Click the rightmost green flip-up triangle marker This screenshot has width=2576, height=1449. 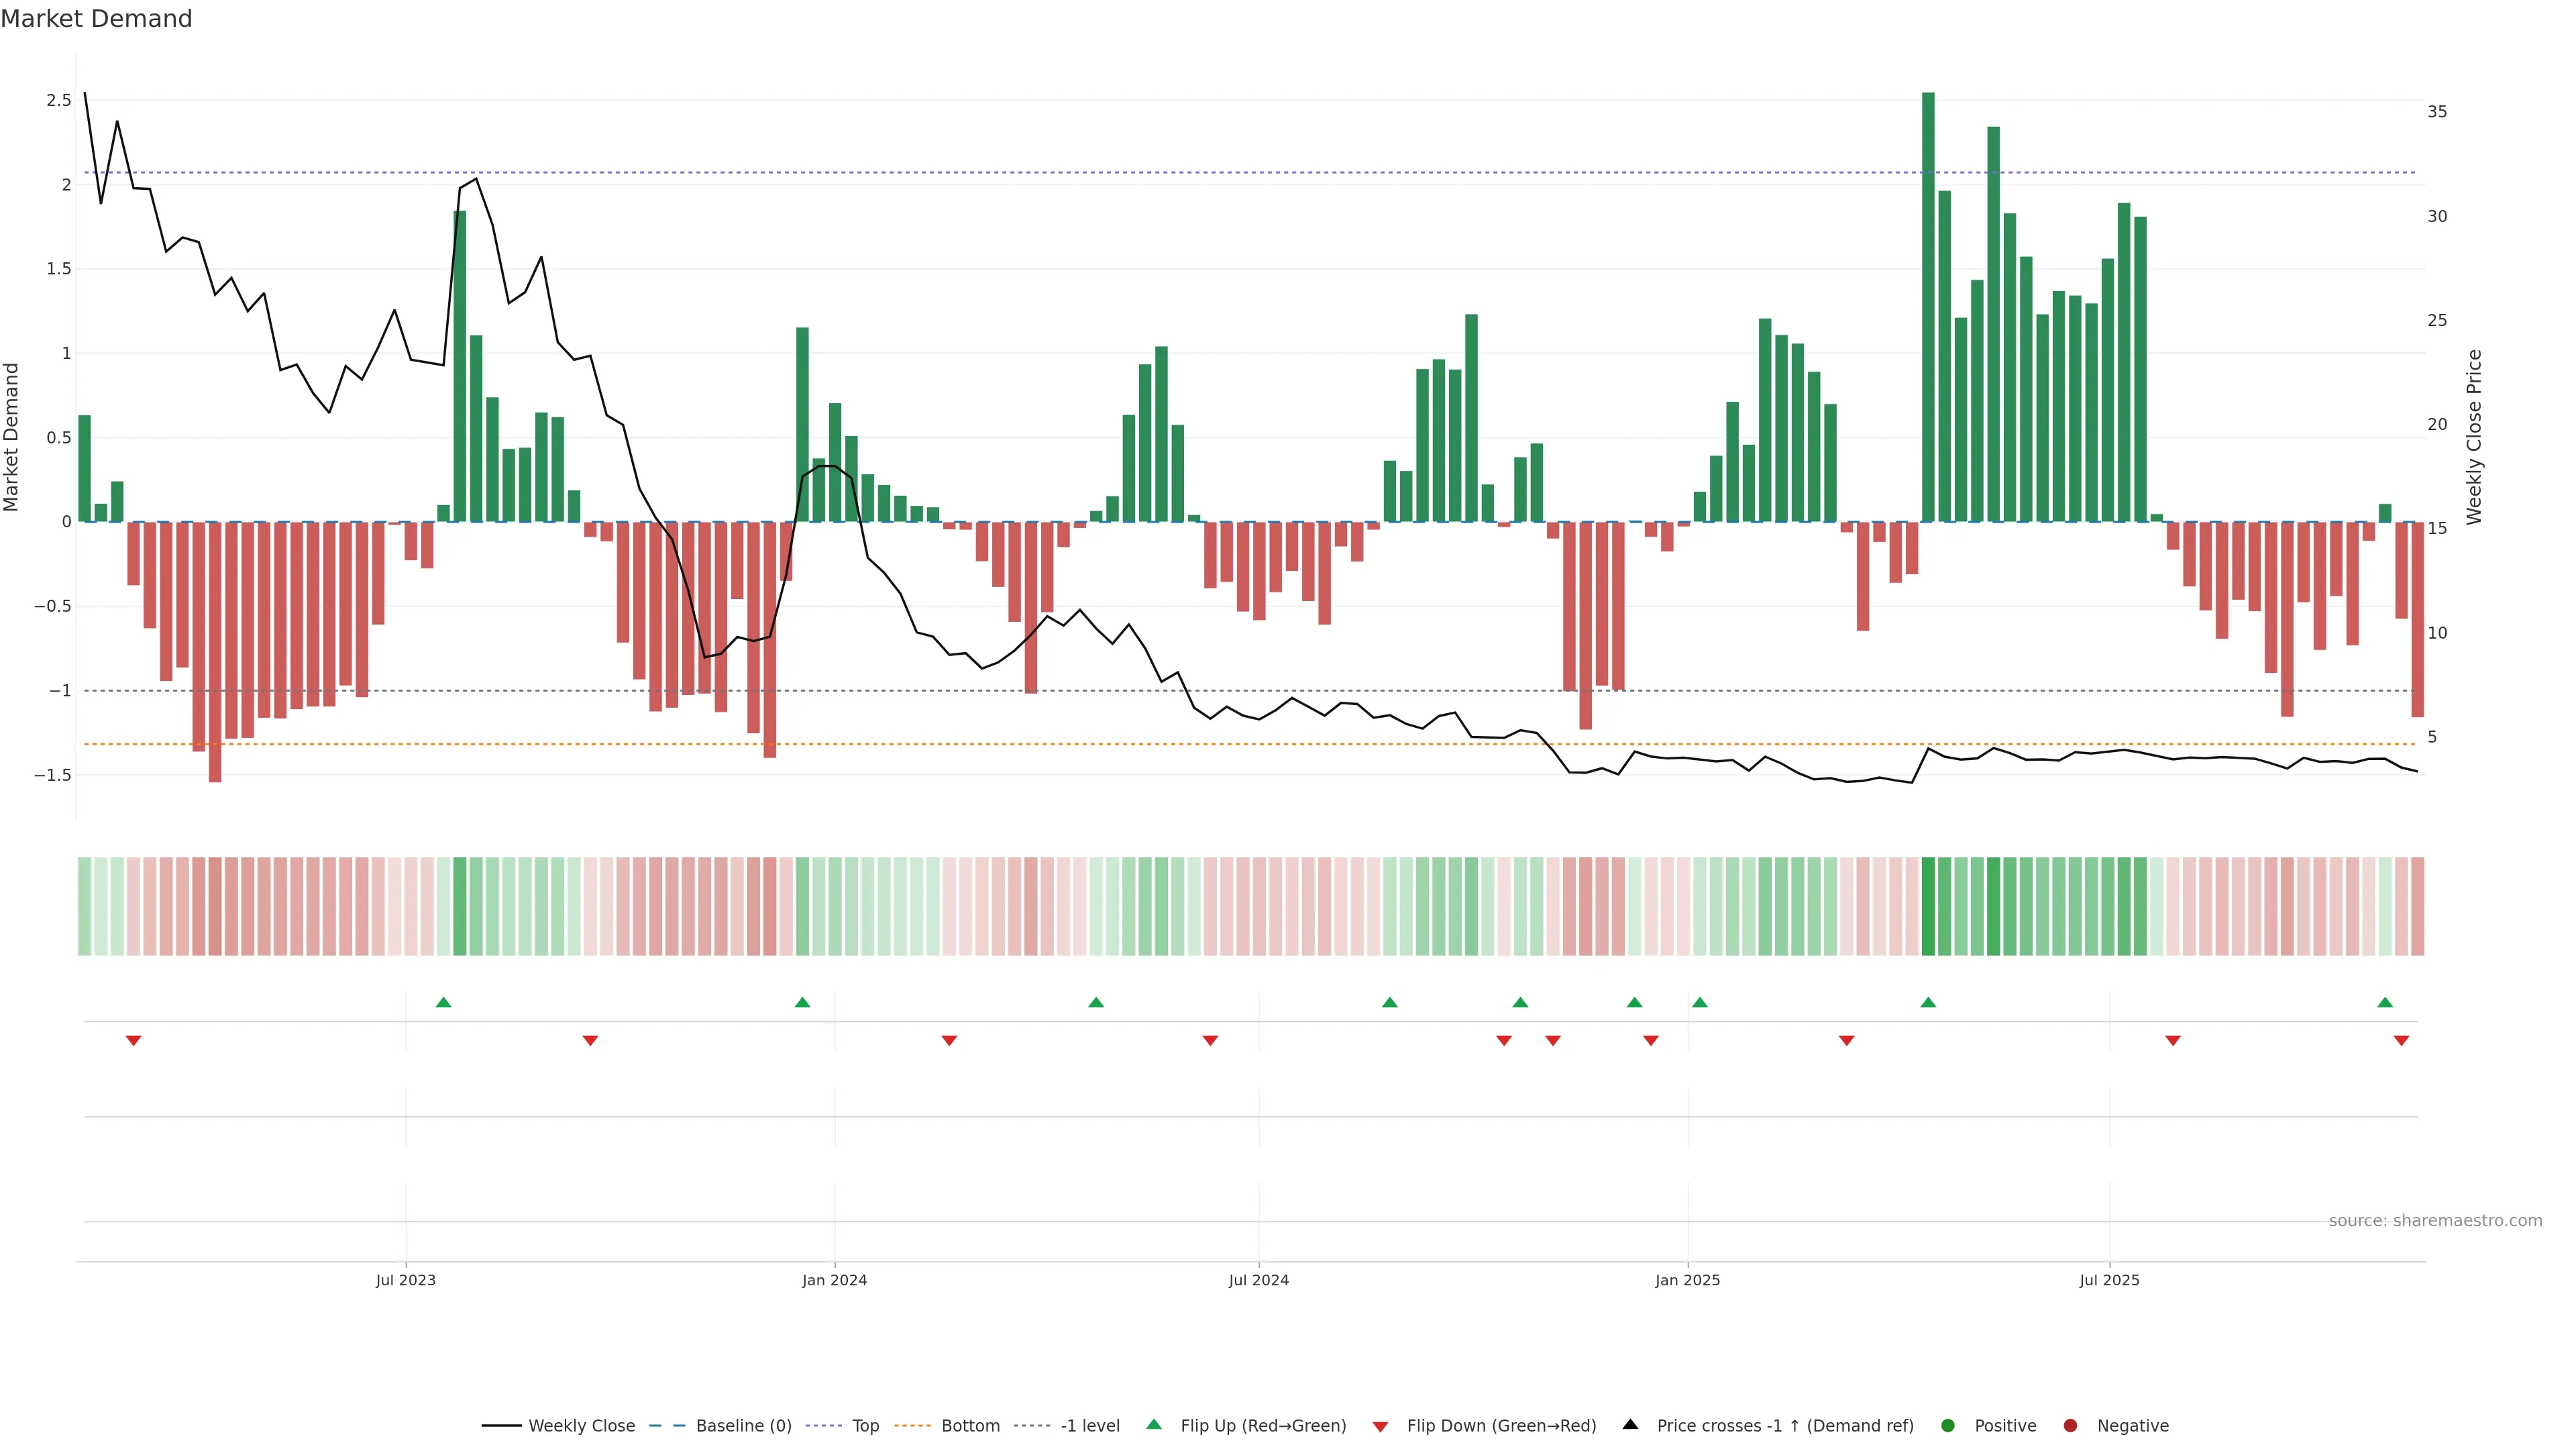pyautogui.click(x=2385, y=1002)
